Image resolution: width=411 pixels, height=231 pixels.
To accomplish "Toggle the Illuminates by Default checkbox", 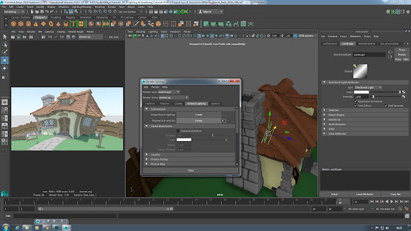I will point(356,101).
